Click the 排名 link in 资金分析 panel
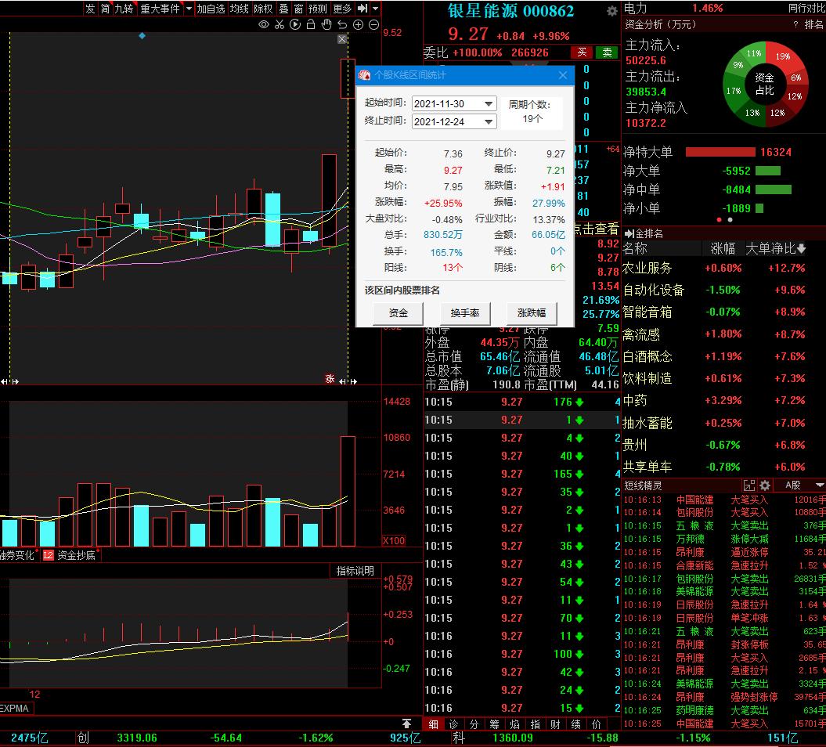This screenshot has height=747, width=826. coord(813,24)
